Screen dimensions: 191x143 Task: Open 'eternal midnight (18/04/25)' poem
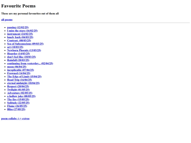[23, 83]
